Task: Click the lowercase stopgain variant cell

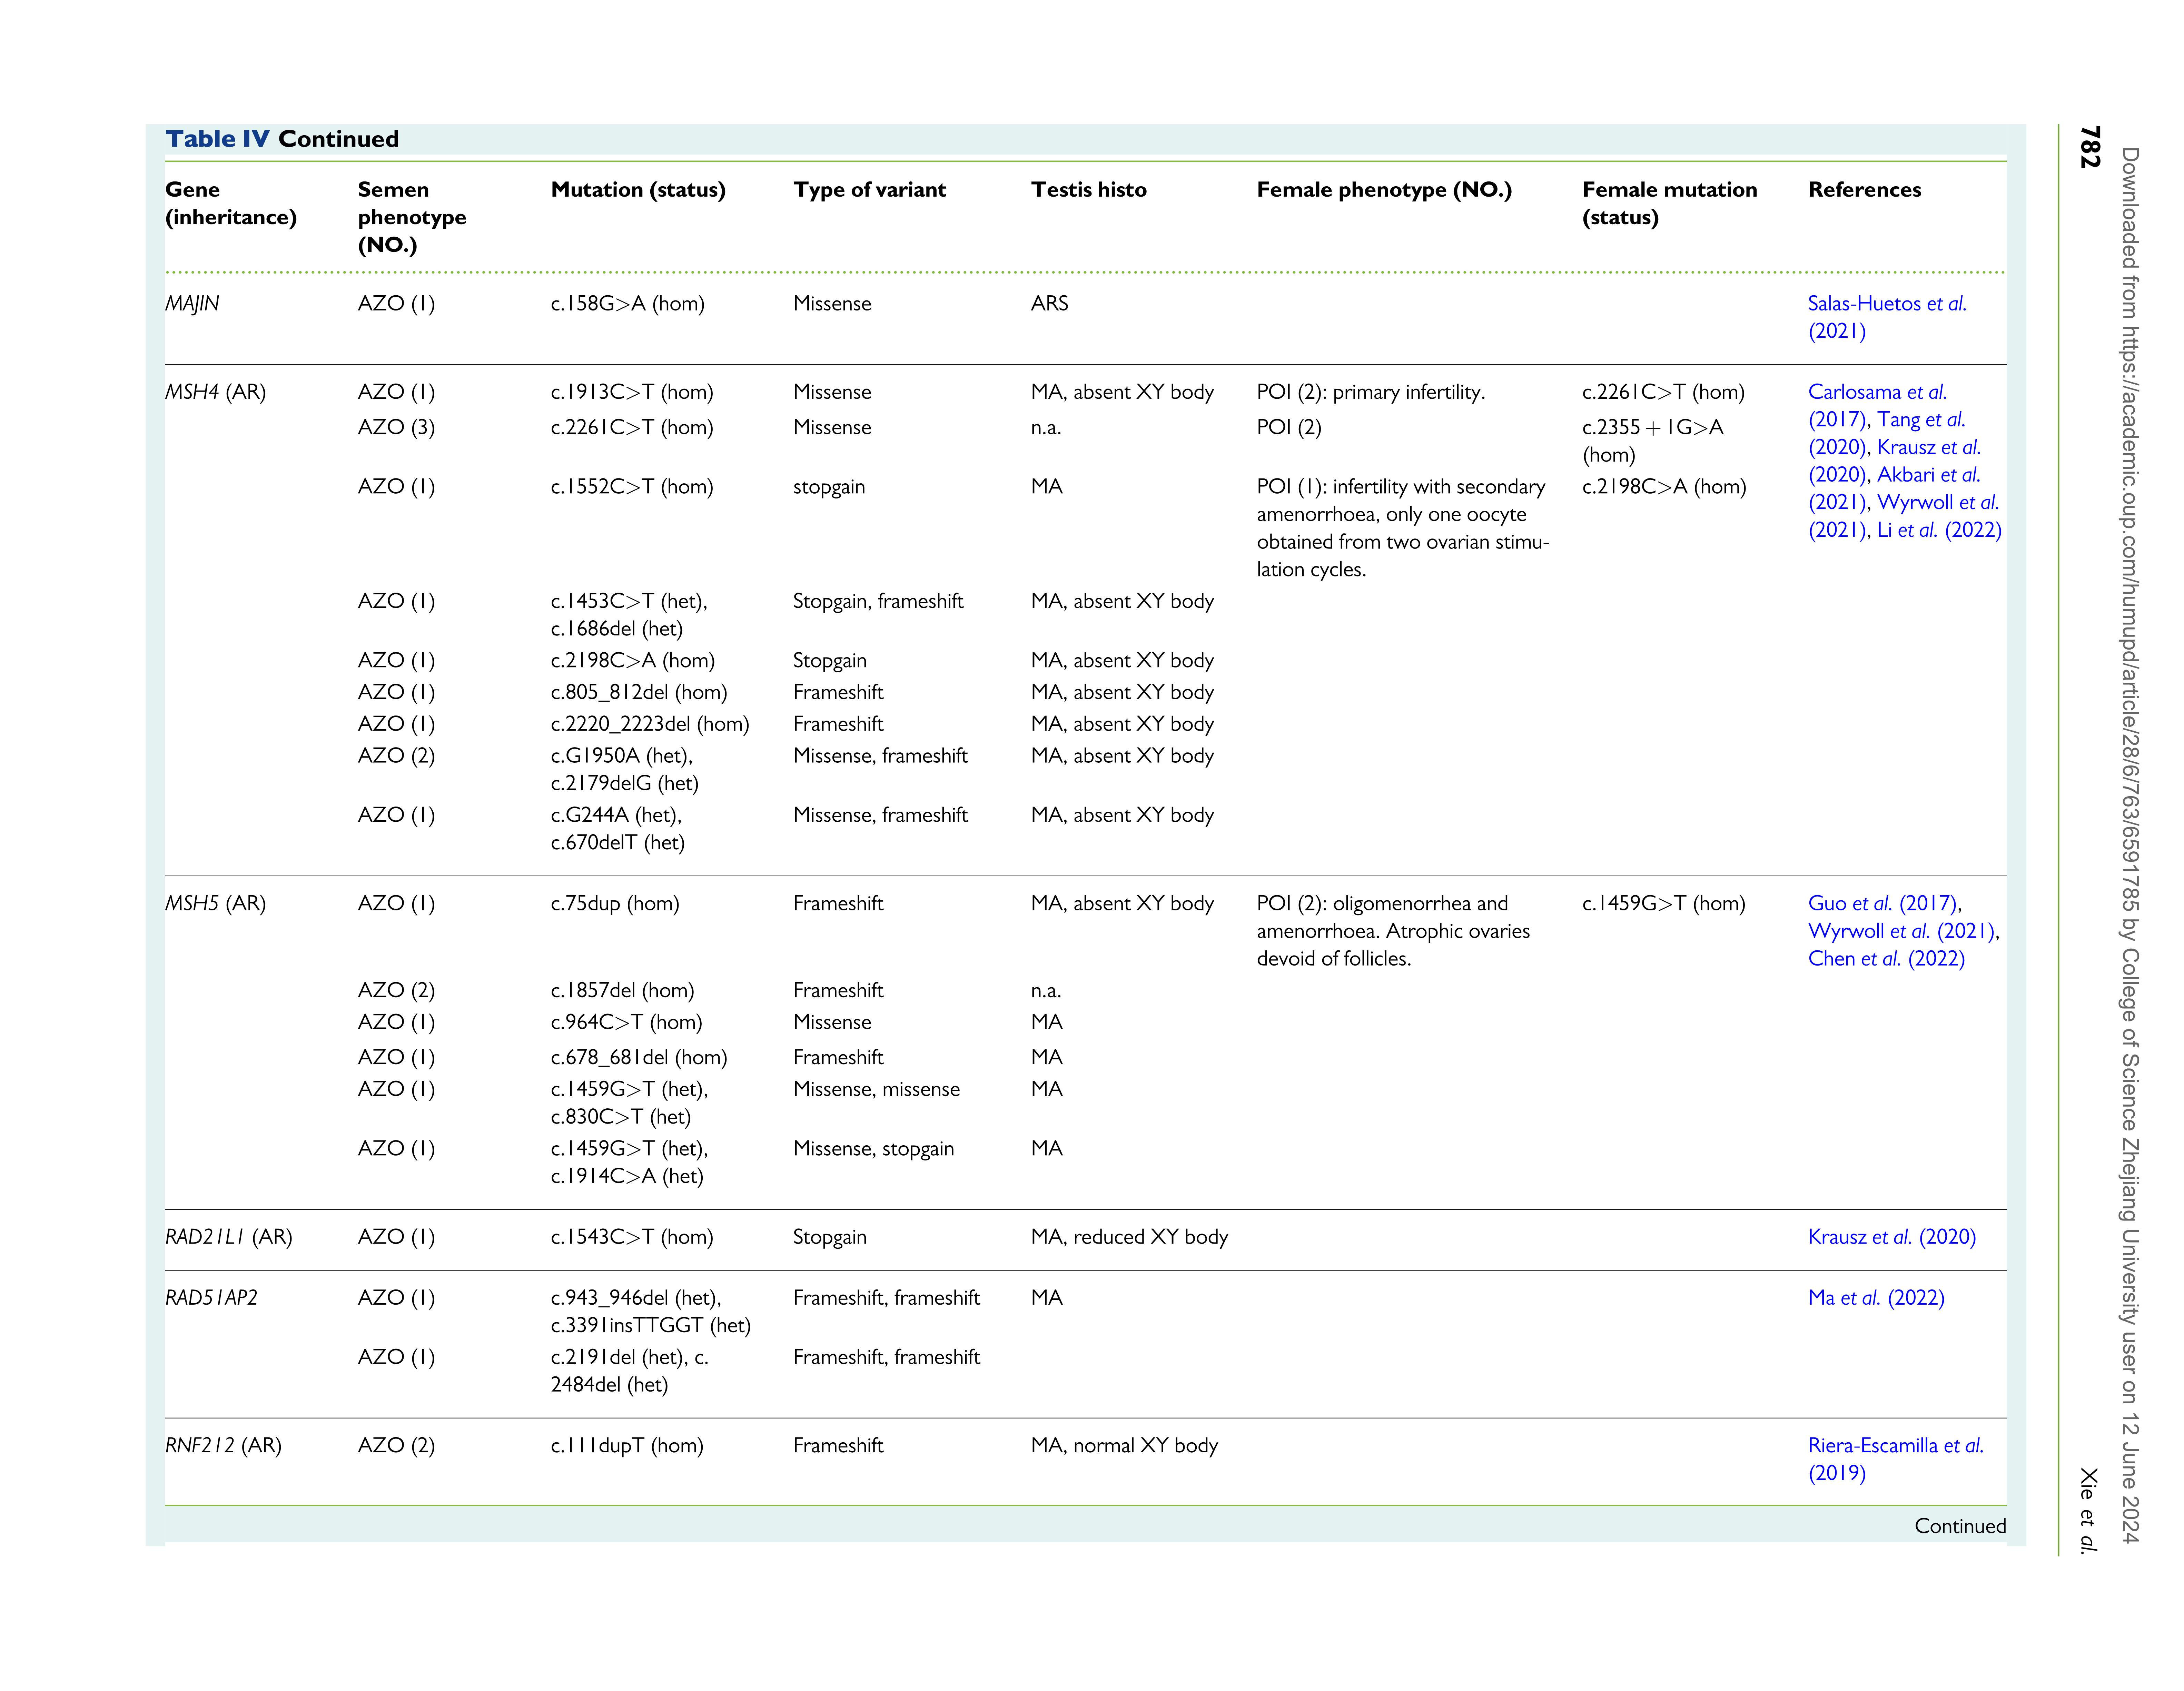Action: pos(829,487)
